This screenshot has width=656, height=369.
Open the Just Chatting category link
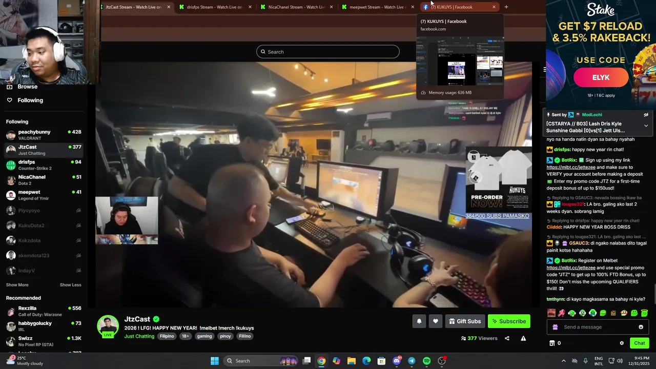click(139, 336)
